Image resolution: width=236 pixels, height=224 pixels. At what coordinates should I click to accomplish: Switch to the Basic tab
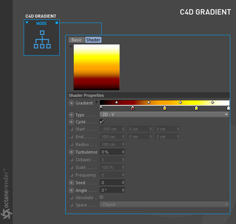point(76,40)
